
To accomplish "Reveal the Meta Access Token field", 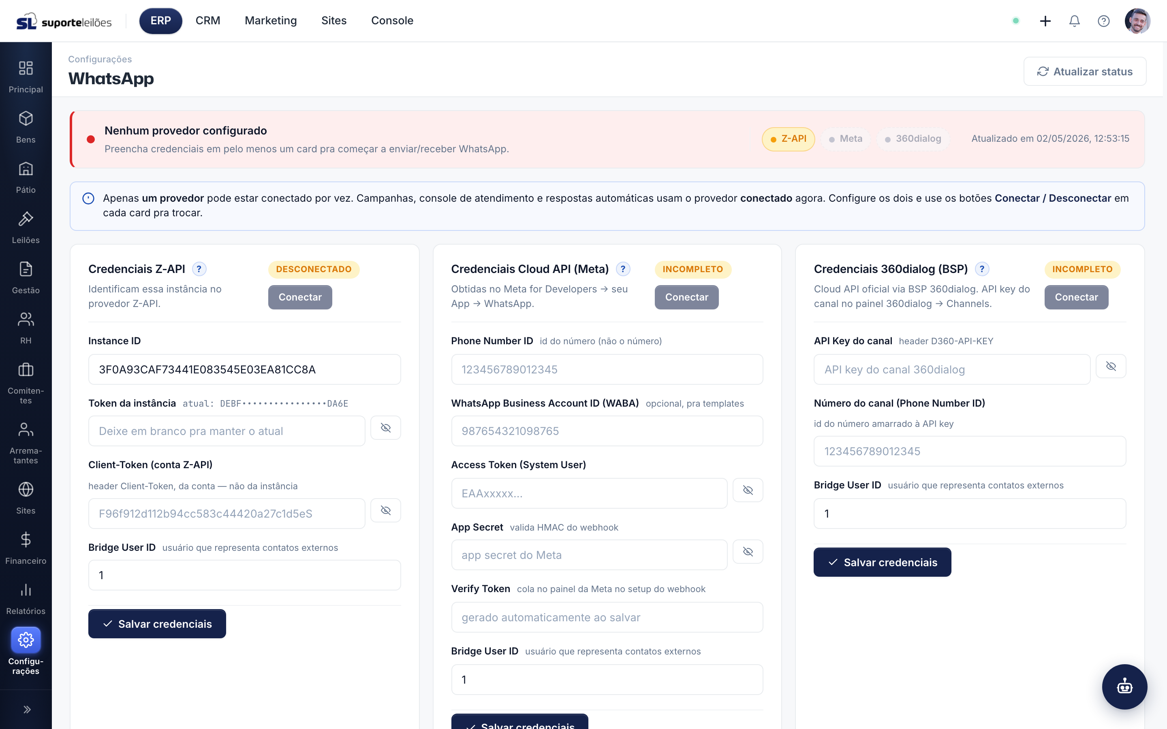I will click(748, 490).
